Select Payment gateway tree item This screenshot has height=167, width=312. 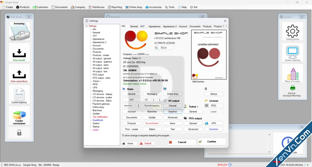(x=101, y=104)
